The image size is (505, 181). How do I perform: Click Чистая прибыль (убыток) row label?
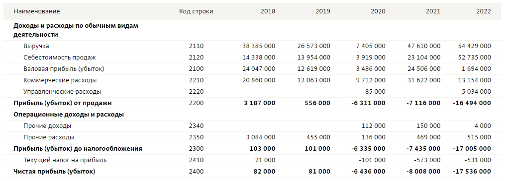click(x=54, y=172)
